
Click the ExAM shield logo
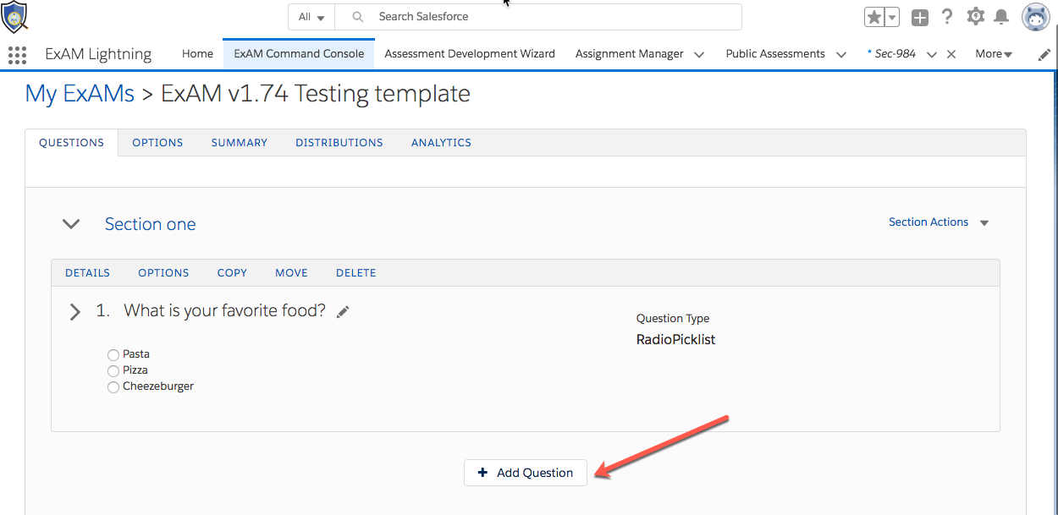click(14, 17)
